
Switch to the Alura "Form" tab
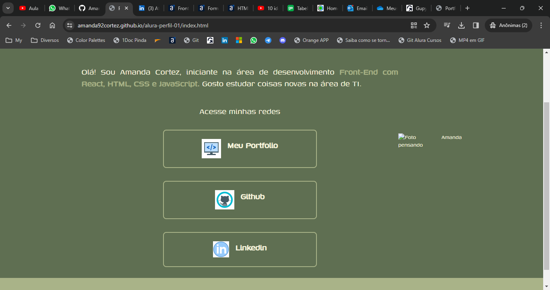(208, 8)
